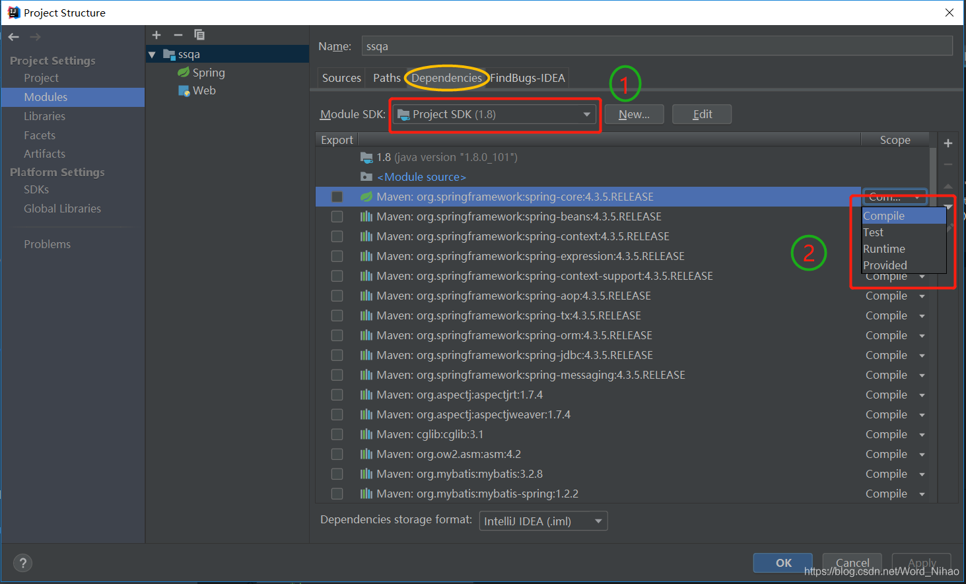Click the back navigation arrow
The image size is (966, 584).
pos(14,37)
